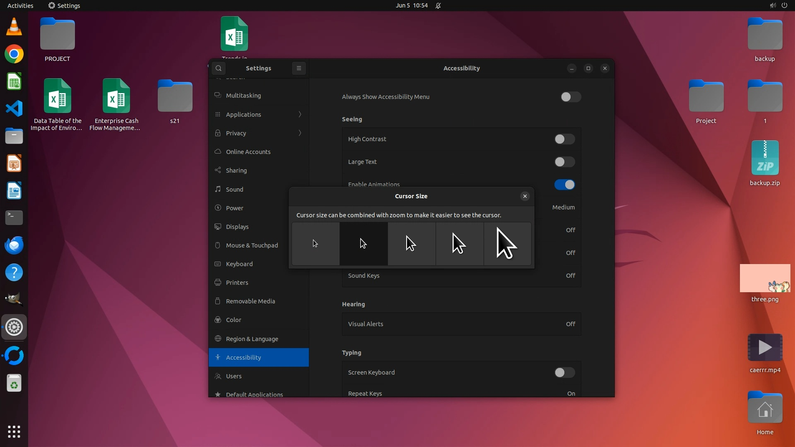This screenshot has height=447, width=795.
Task: Launch Visual Studio Code from dock
Action: 14,109
